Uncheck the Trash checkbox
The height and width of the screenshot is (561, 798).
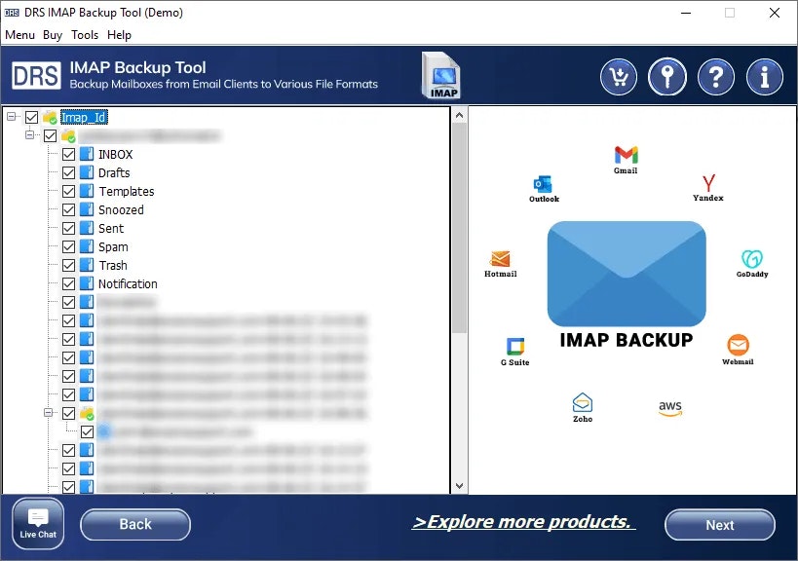tap(69, 265)
